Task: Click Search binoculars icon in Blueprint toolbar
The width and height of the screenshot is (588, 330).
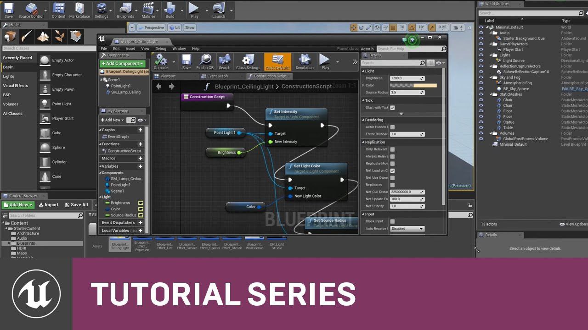Action: (225, 60)
